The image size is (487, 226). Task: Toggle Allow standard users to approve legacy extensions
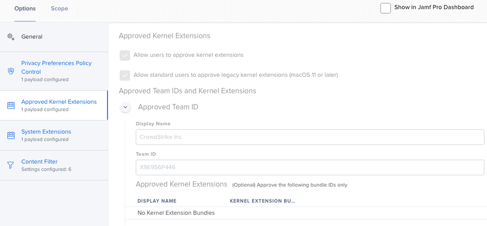point(125,75)
